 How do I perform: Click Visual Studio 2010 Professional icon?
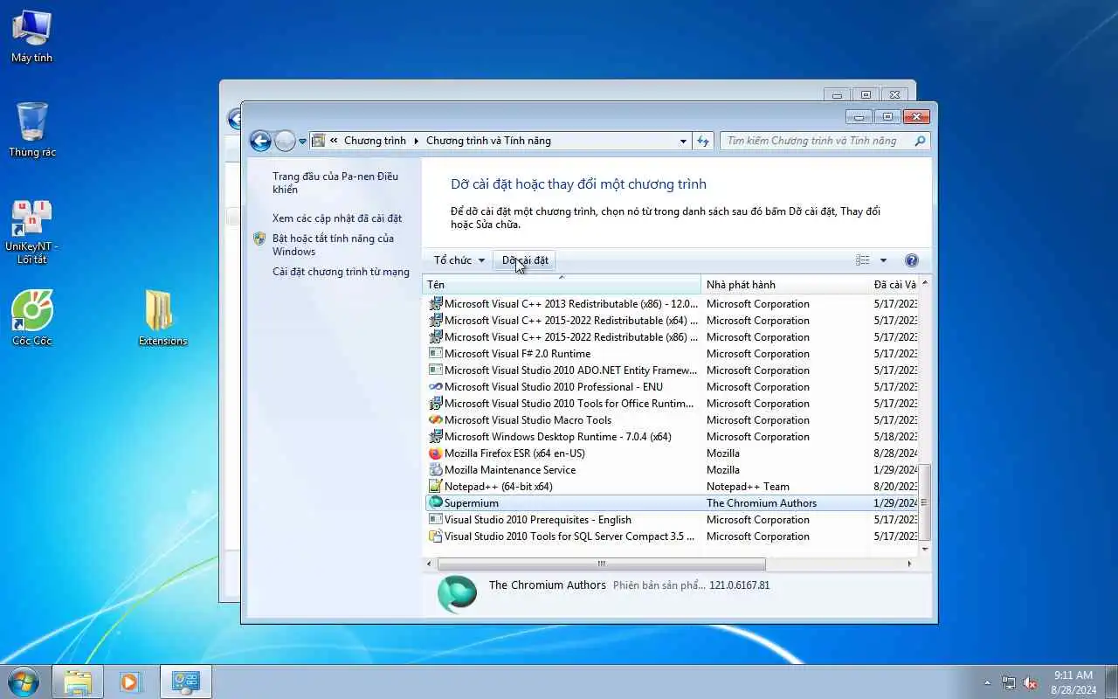[x=436, y=386]
